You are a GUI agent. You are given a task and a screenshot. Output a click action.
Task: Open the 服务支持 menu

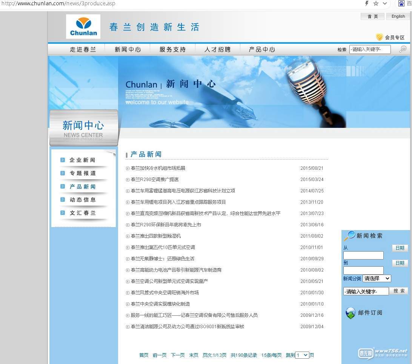click(173, 49)
